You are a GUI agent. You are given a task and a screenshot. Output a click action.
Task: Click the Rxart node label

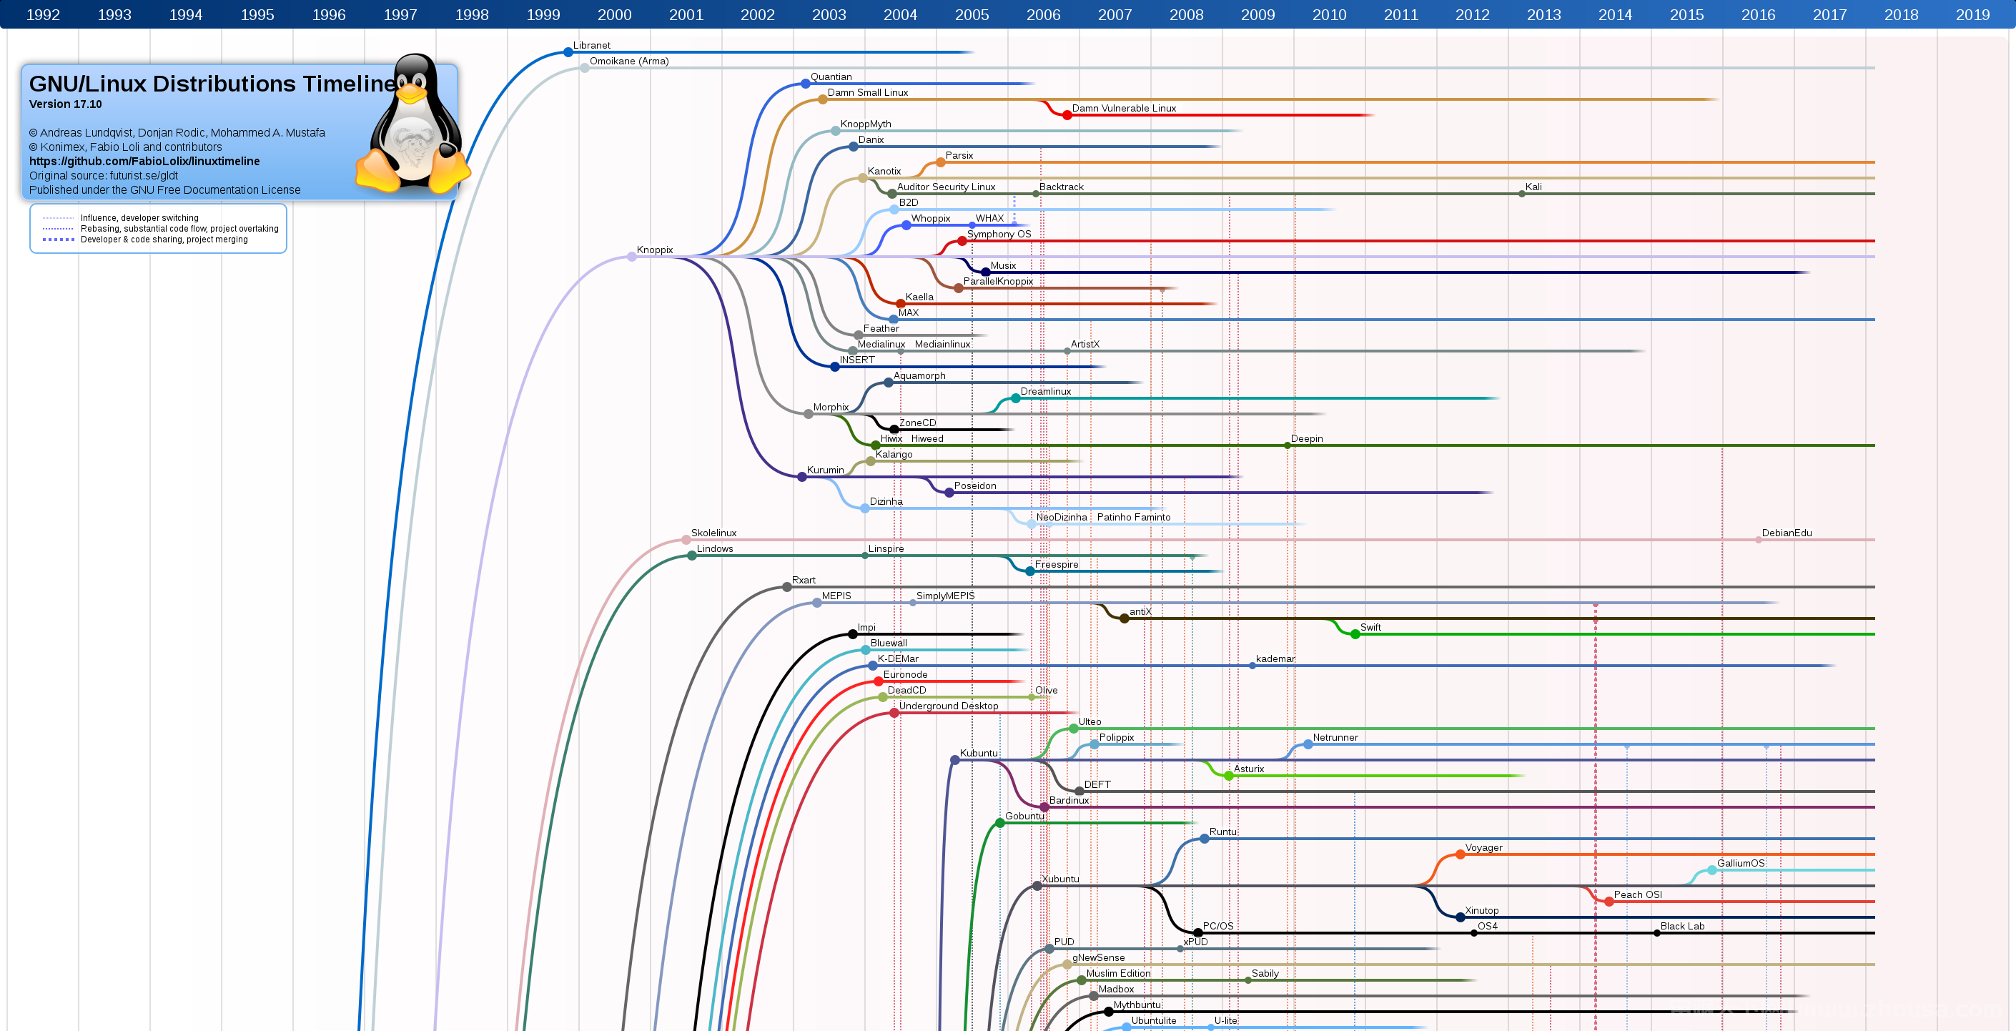[x=804, y=581]
